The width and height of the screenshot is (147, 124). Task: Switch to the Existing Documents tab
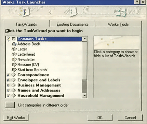click(72, 24)
